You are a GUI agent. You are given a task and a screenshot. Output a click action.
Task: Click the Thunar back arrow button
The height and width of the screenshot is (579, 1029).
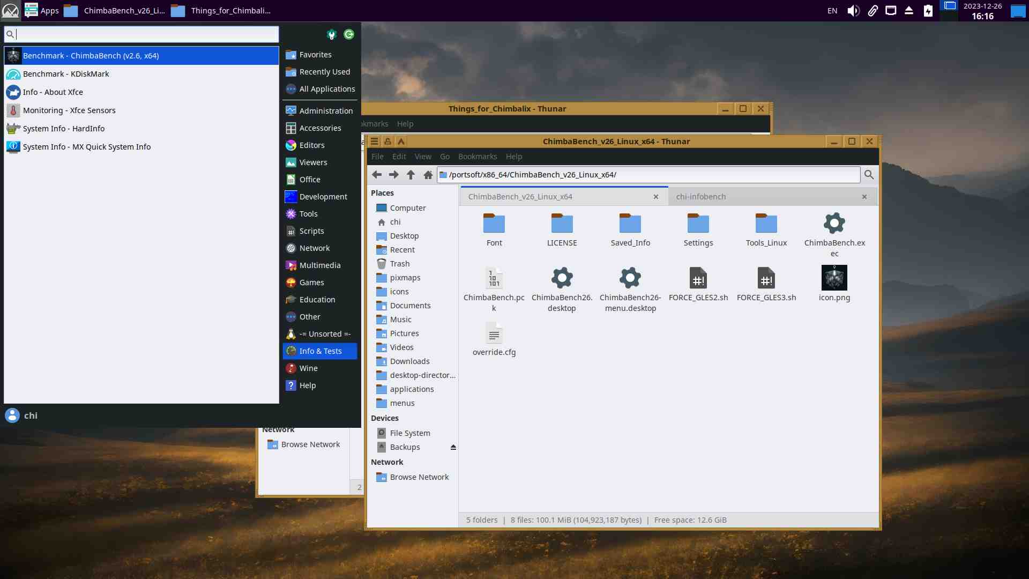[x=377, y=175]
